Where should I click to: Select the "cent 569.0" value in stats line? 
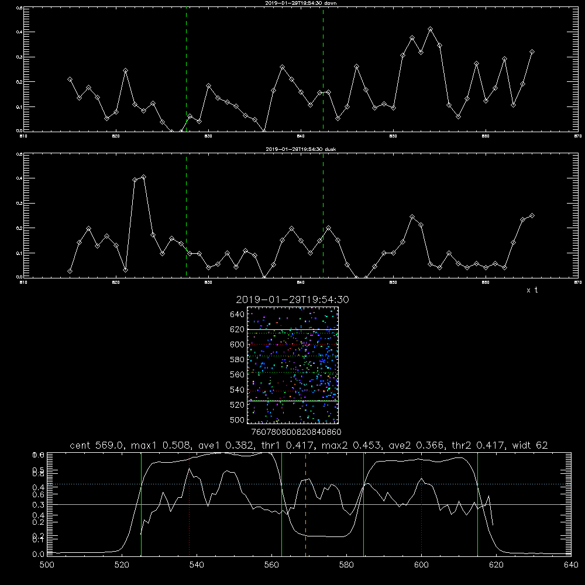point(97,445)
